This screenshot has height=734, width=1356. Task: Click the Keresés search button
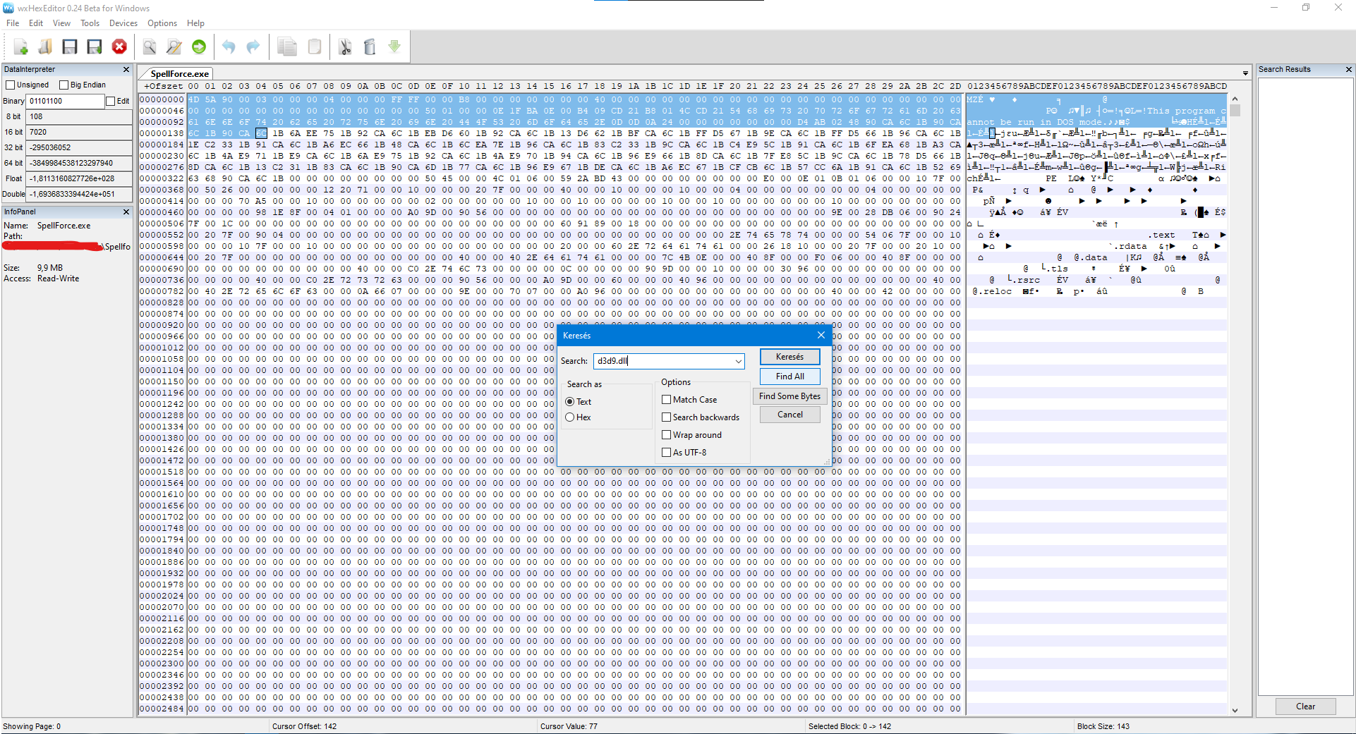[789, 357]
